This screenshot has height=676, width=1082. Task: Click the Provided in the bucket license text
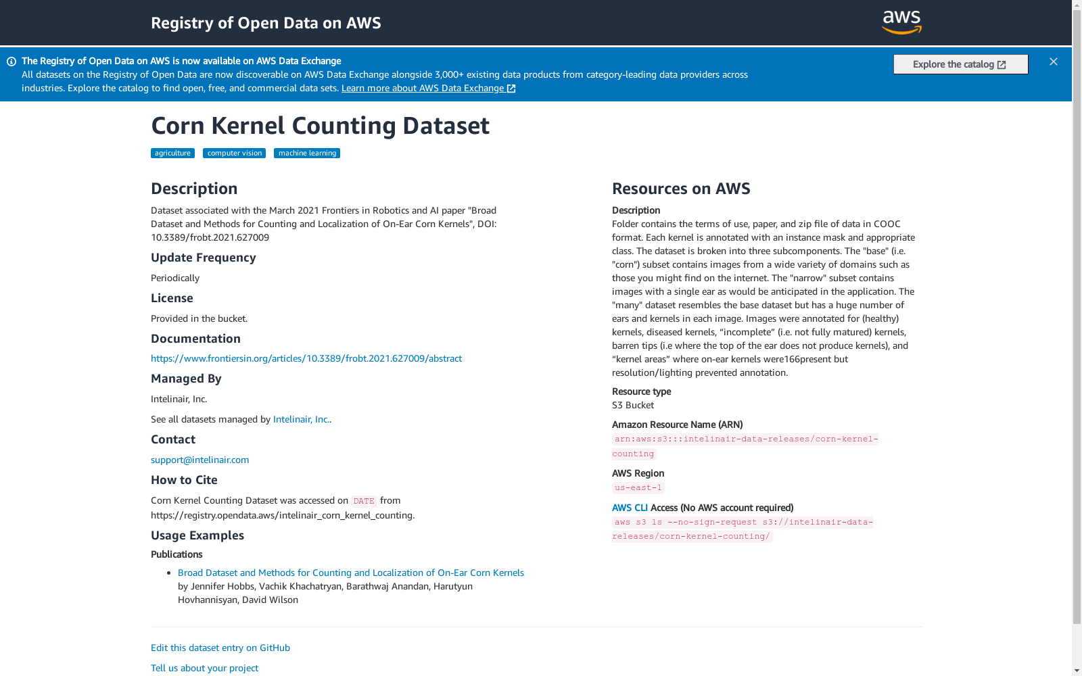pyautogui.click(x=199, y=318)
